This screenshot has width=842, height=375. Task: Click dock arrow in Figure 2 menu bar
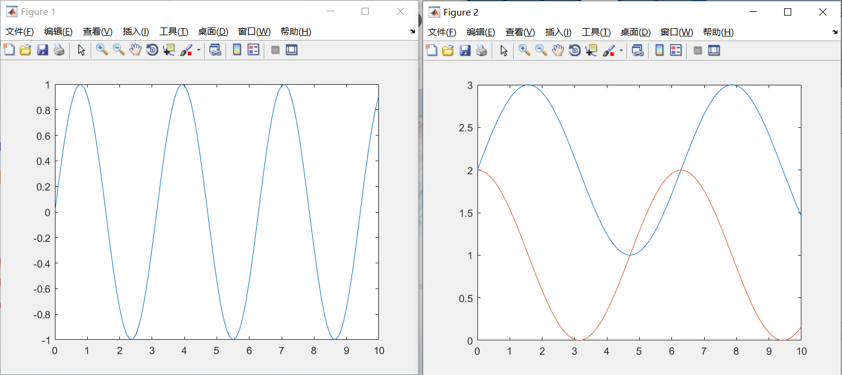[835, 32]
